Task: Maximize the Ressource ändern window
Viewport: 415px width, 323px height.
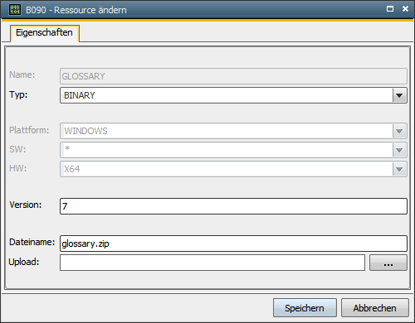Action: (390, 9)
